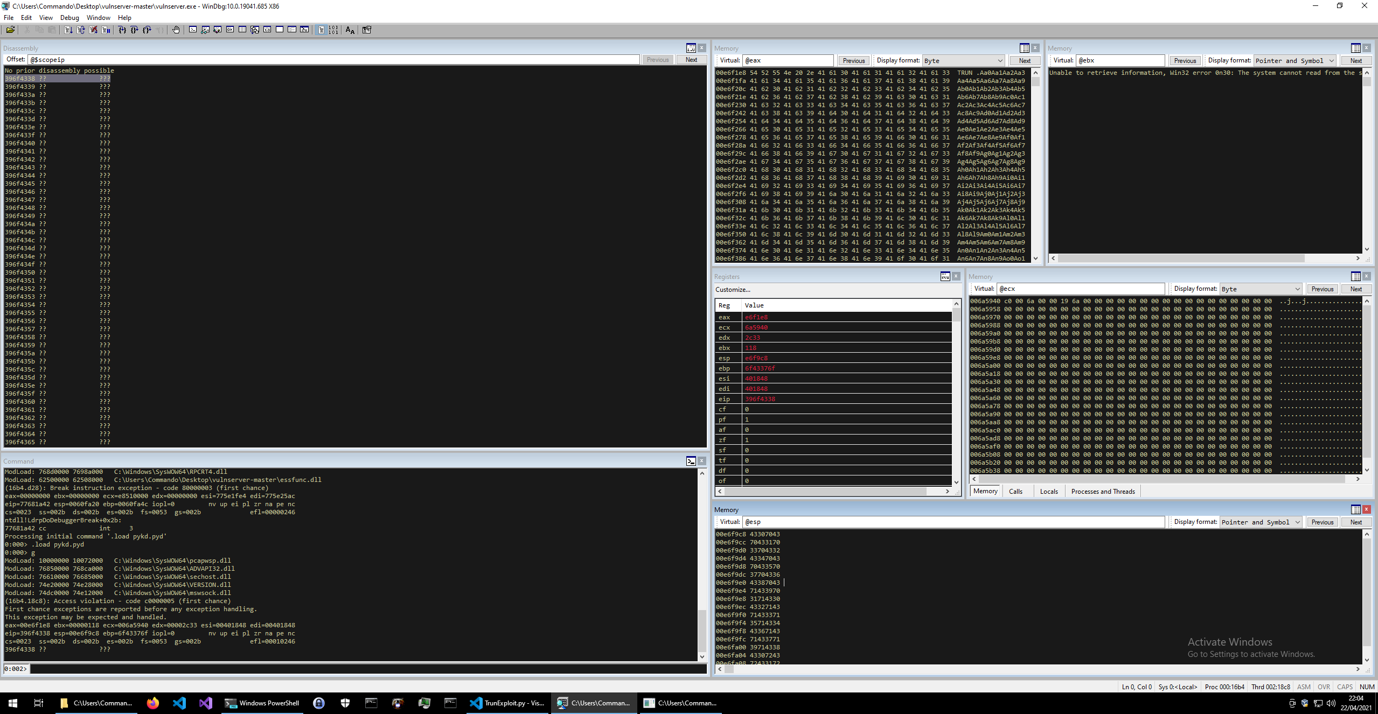The image size is (1378, 714).
Task: Open the Registers window toolbar icon
Action: [230, 30]
